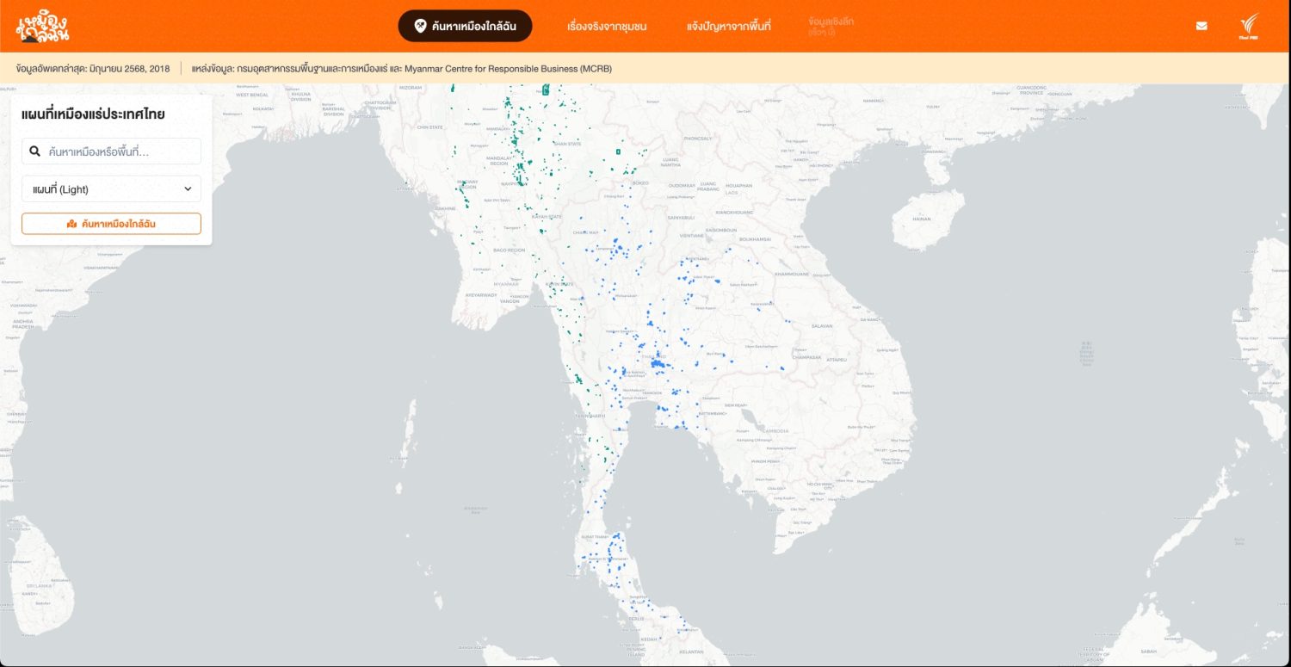The height and width of the screenshot is (667, 1291).
Task: Expand the map style dropdown chevron
Action: coord(188,189)
